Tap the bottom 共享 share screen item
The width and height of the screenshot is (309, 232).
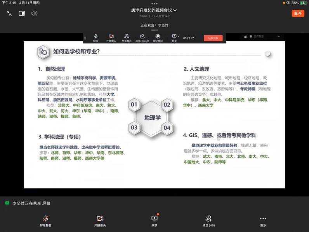pyautogui.click(x=154, y=220)
